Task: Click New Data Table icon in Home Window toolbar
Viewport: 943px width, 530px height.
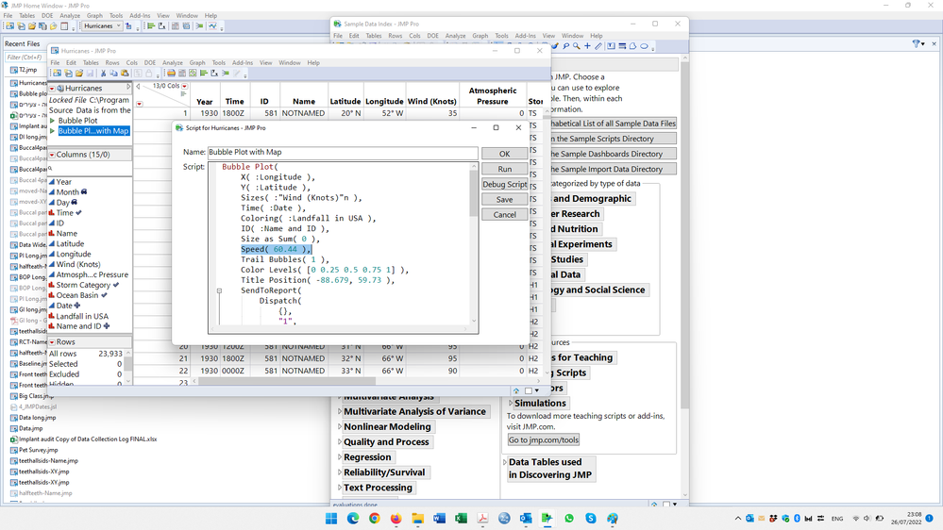Action: [9, 26]
